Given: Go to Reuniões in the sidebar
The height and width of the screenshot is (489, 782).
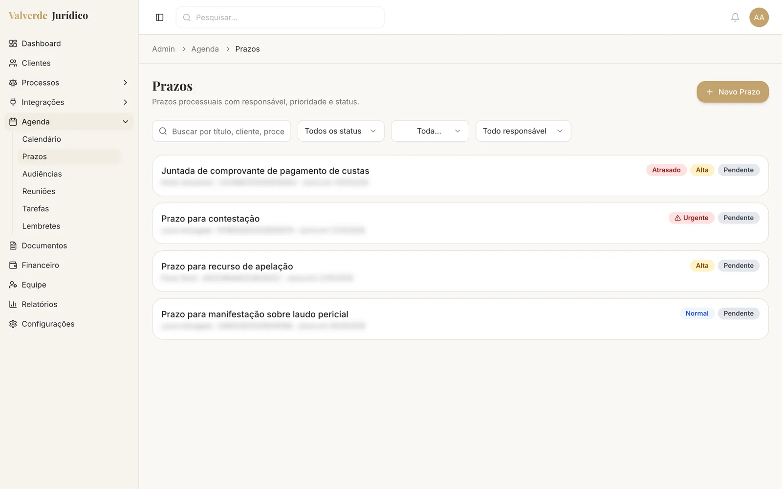Looking at the screenshot, I should tap(69, 191).
